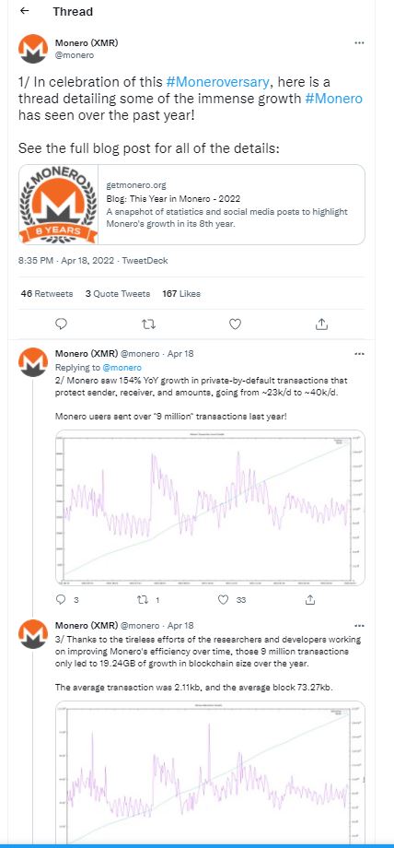Open the transaction count chart image

pyautogui.click(x=210, y=508)
